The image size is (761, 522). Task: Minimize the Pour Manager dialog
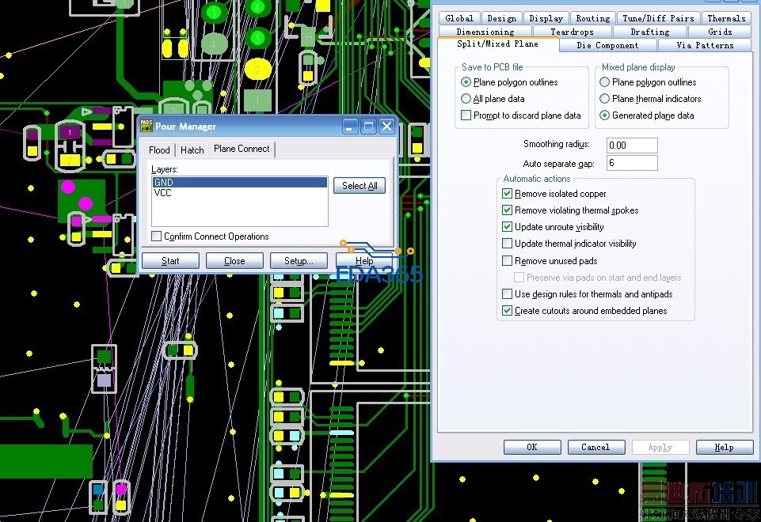coord(350,127)
